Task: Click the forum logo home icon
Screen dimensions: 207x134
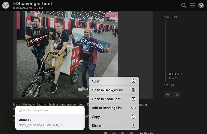Action: click(6, 5)
